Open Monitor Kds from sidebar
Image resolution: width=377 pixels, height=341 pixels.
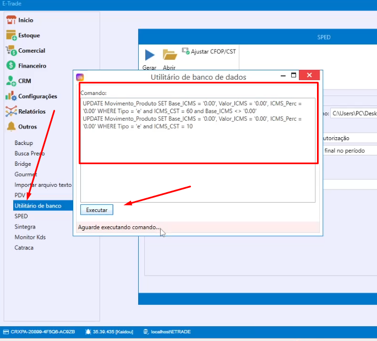point(30,237)
